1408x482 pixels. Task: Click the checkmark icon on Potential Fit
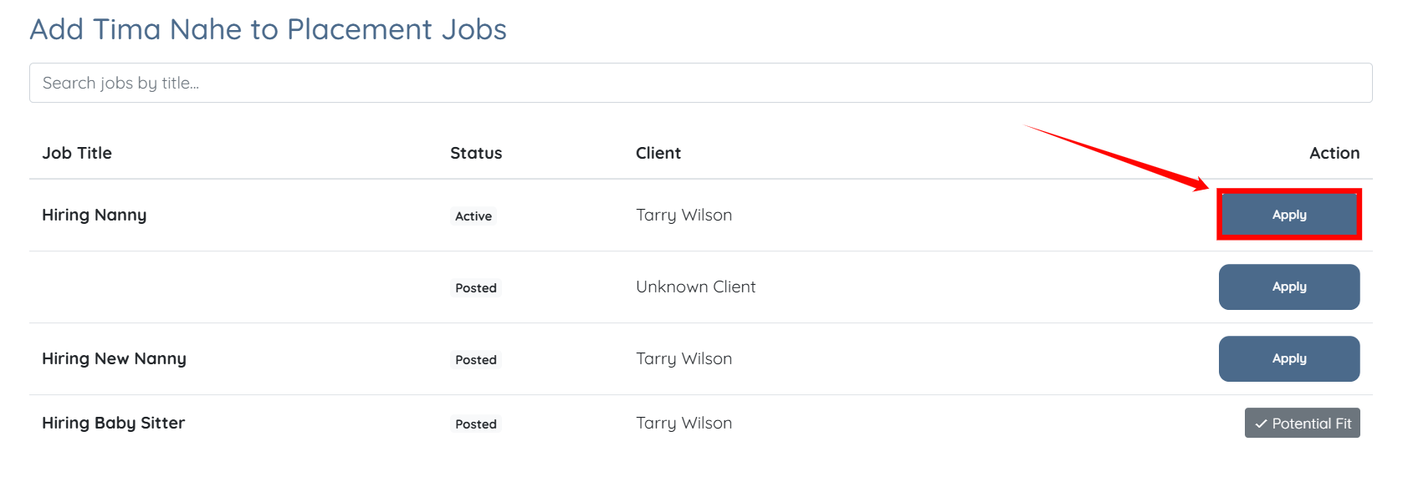pyautogui.click(x=1261, y=424)
